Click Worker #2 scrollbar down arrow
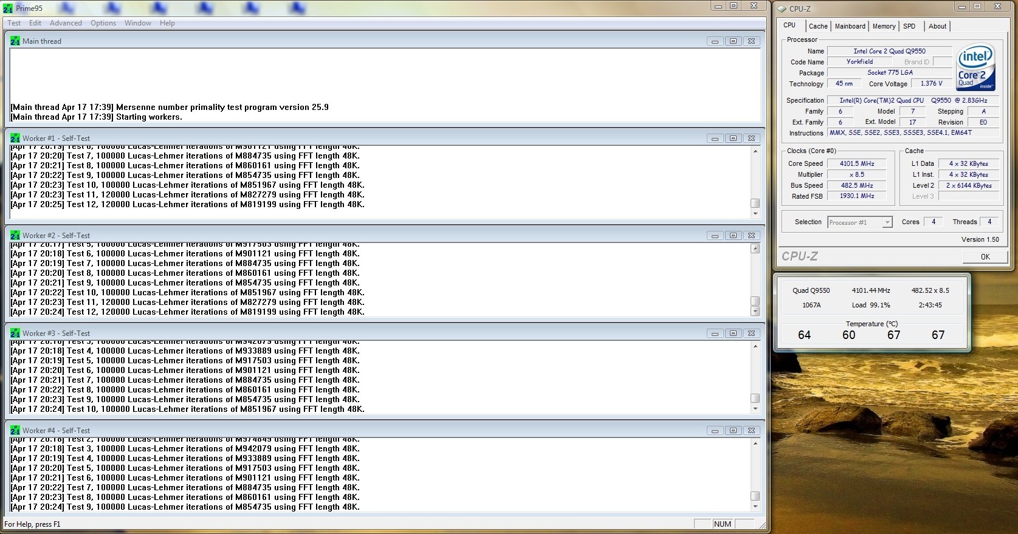1018x534 pixels. point(755,311)
